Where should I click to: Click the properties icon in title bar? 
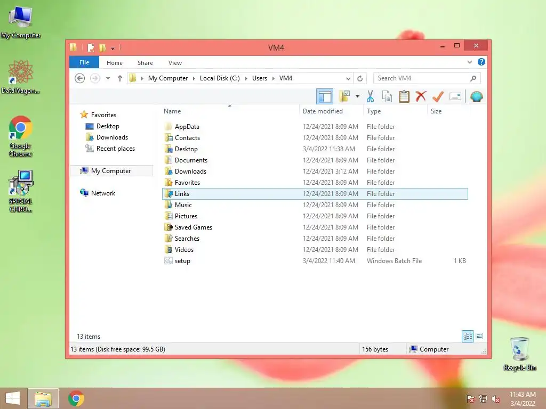pos(91,47)
